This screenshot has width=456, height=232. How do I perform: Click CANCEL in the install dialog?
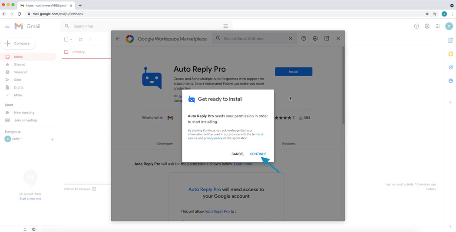tap(238, 154)
